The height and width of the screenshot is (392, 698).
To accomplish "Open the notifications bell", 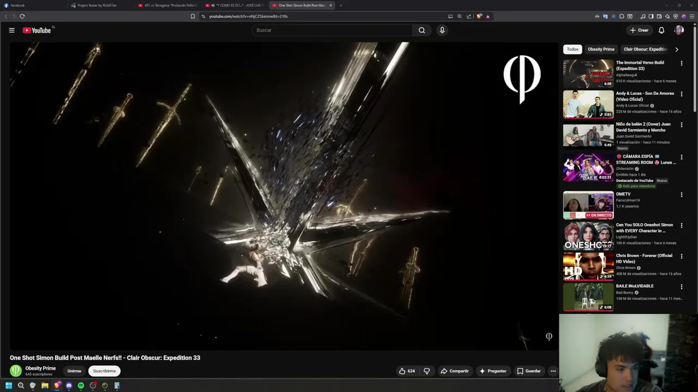I will tap(661, 30).
